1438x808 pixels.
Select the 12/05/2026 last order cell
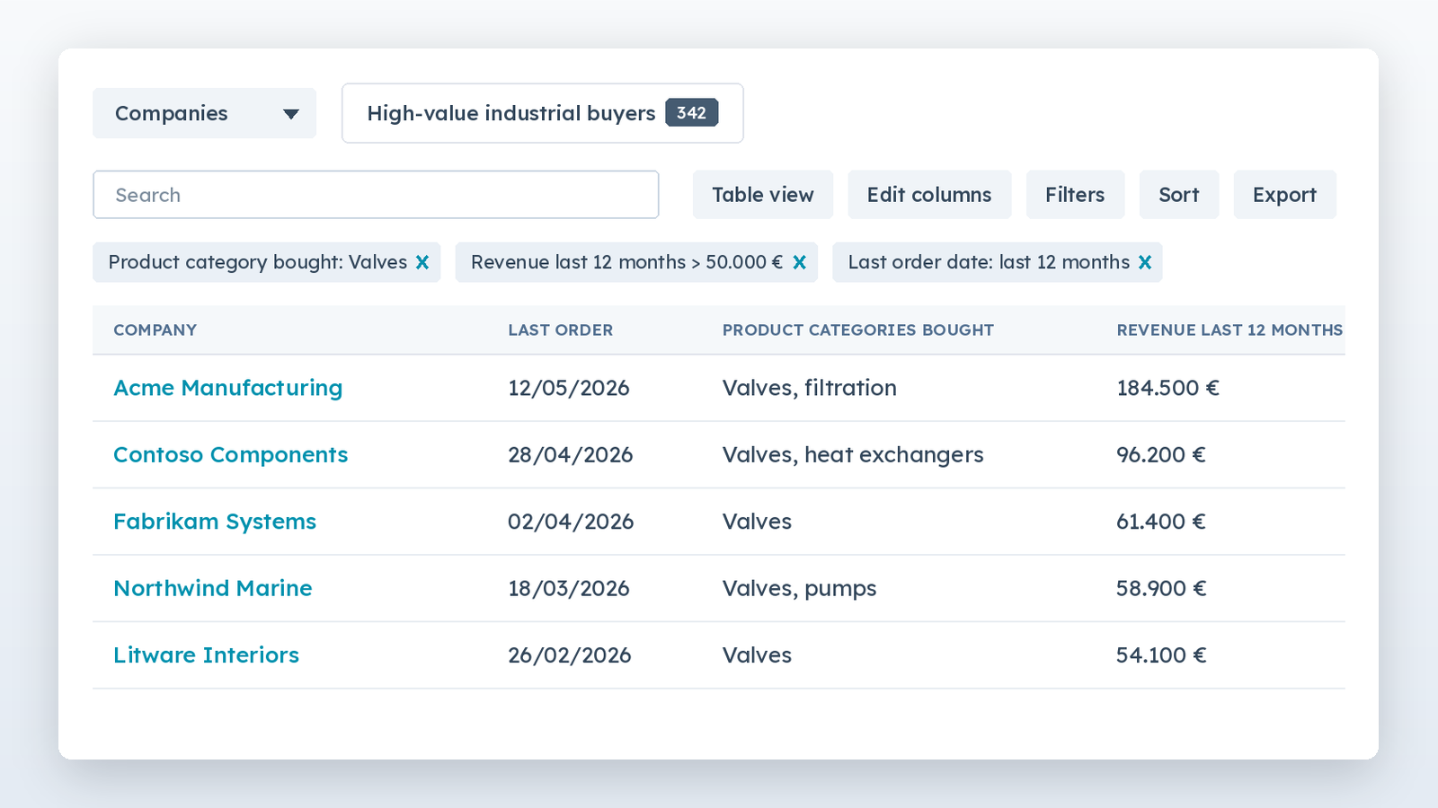click(569, 388)
